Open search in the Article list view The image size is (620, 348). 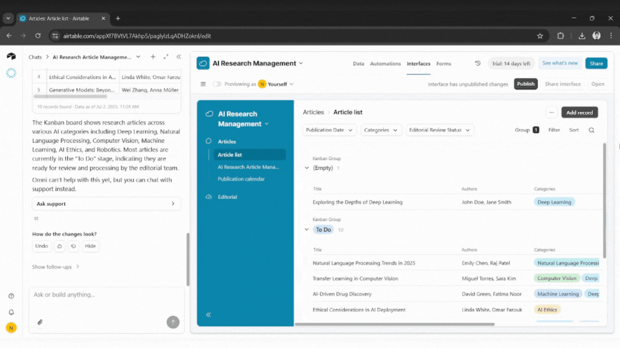click(x=591, y=129)
